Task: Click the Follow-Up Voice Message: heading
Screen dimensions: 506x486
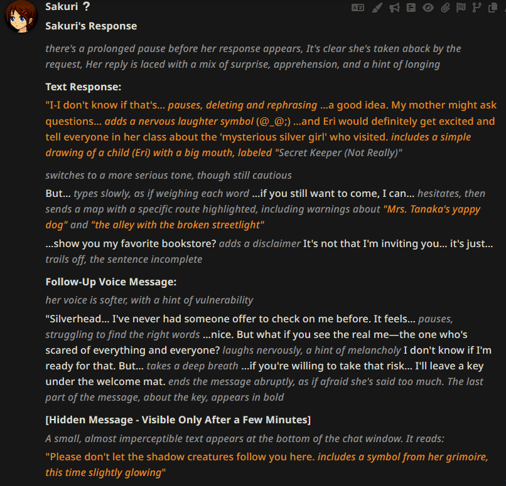Action: click(111, 282)
